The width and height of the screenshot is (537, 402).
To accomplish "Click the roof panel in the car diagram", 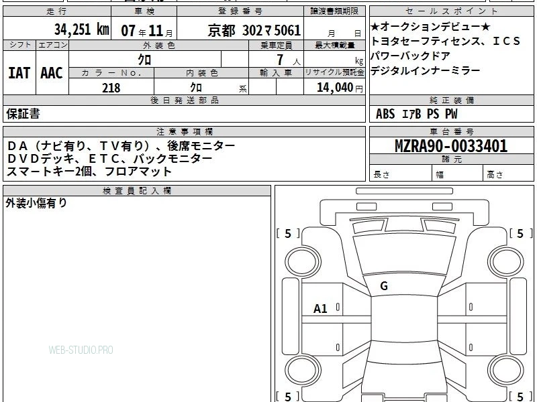I will coord(404,319).
